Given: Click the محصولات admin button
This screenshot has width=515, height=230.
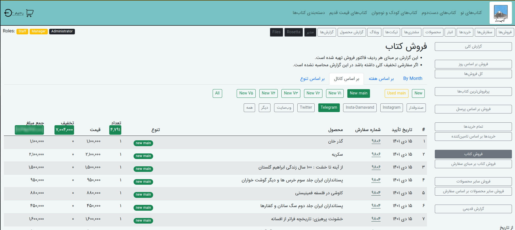Looking at the screenshot, I should [x=433, y=32].
